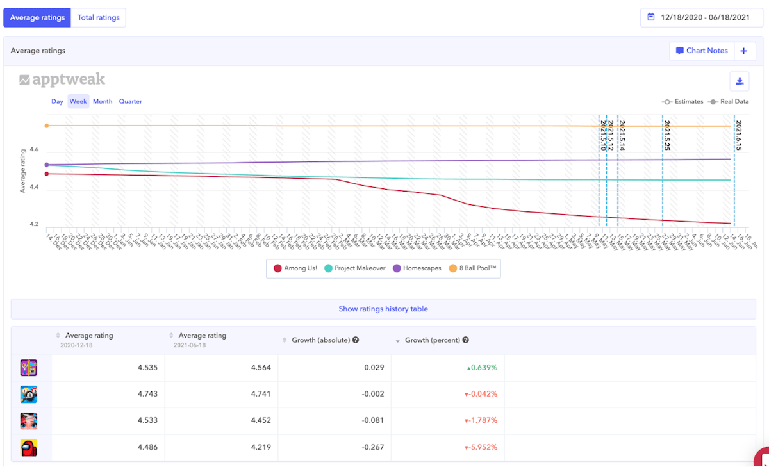
Task: Switch to the Total ratings tab
Action: [99, 18]
